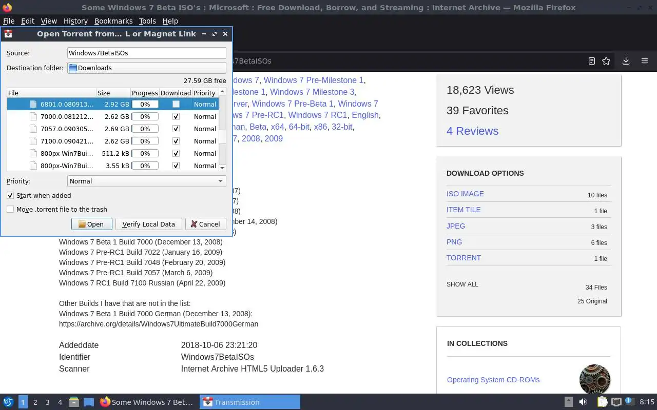The height and width of the screenshot is (410, 657).
Task: Sort the file list by File column
Action: (52, 93)
